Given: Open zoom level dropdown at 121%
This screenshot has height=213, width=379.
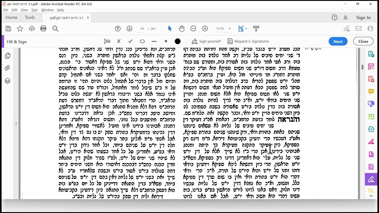Looking at the screenshot, I should pyautogui.click(x=229, y=29).
